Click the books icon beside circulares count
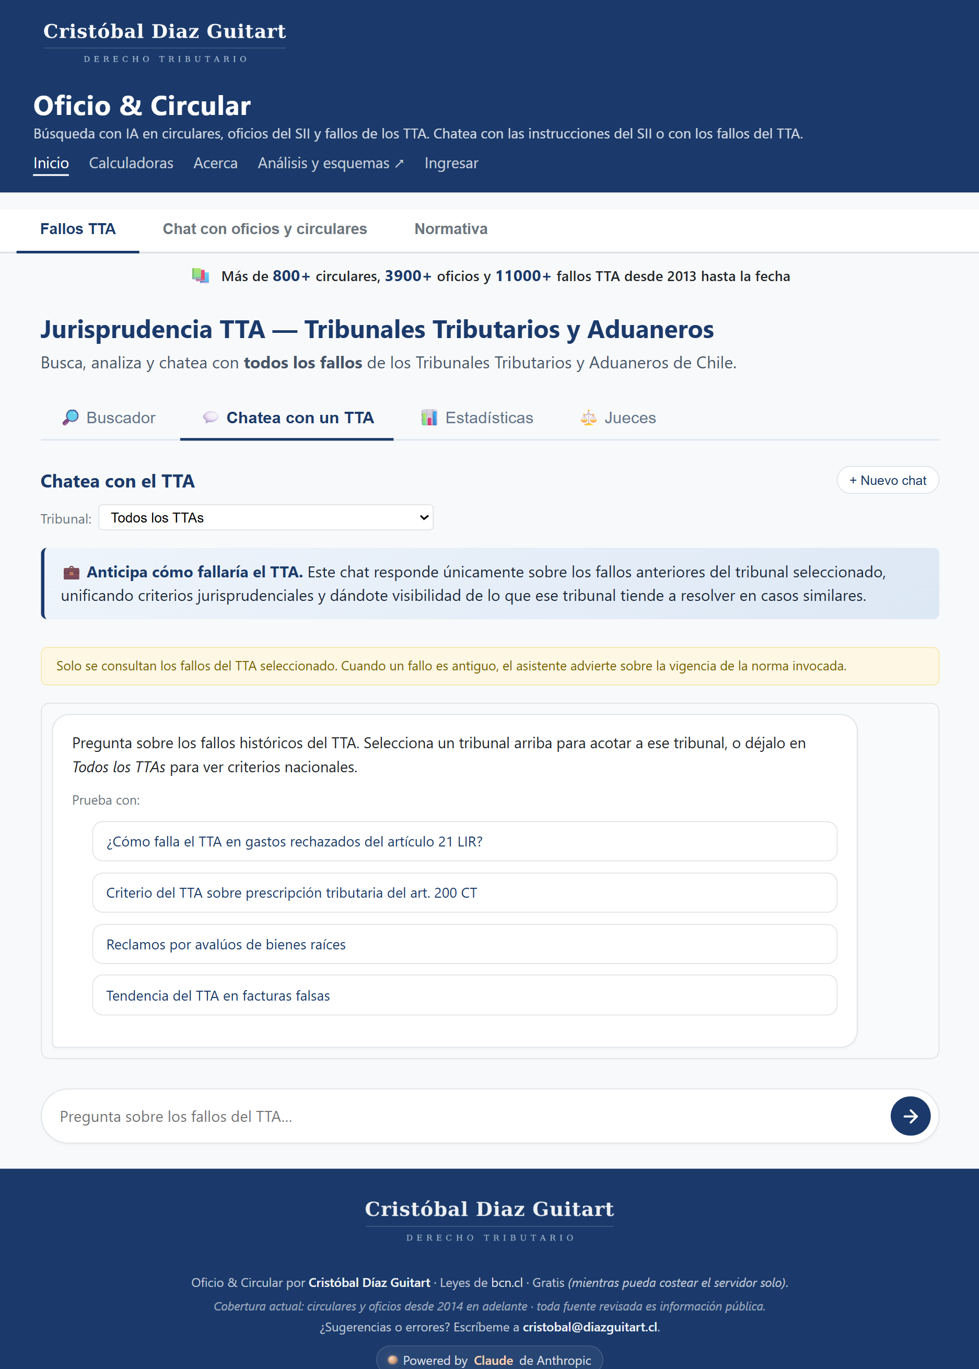This screenshot has height=1369, width=979. [x=200, y=276]
